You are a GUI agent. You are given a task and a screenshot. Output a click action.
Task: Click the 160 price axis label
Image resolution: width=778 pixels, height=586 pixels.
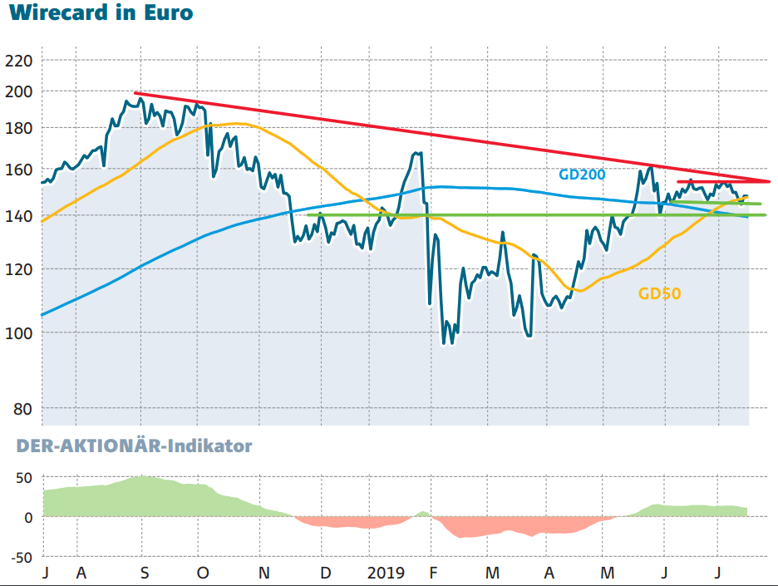click(x=19, y=170)
